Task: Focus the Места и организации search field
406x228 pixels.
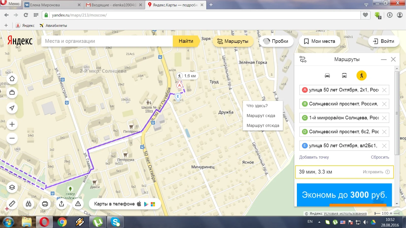Action: (107, 41)
